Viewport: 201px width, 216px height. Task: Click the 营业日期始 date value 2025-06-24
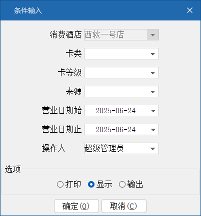click(x=115, y=111)
